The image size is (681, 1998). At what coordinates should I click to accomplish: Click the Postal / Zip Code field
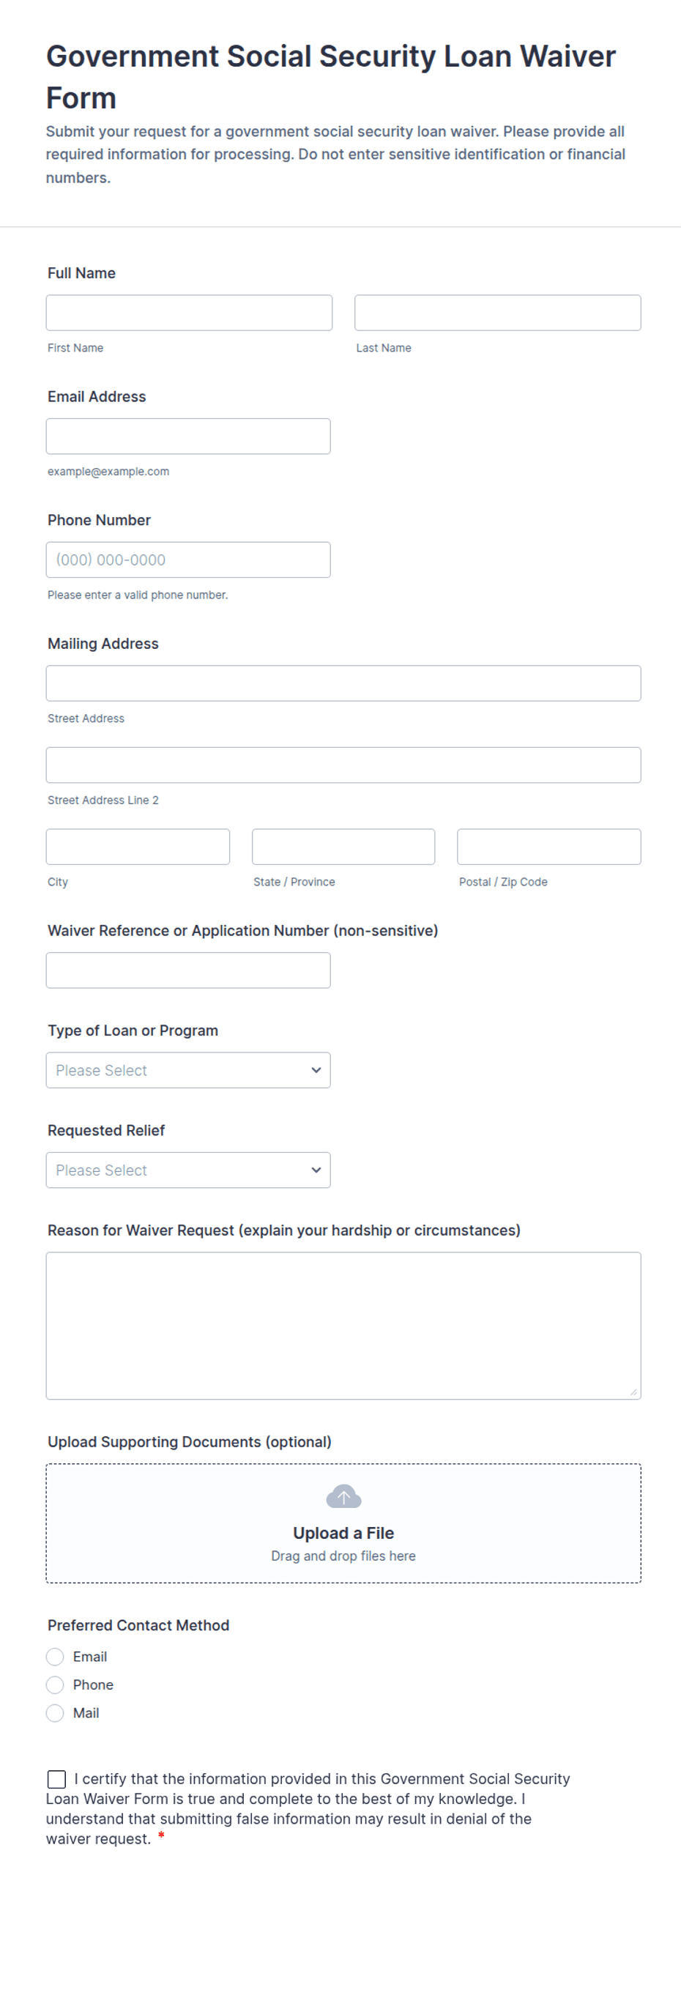(x=549, y=847)
